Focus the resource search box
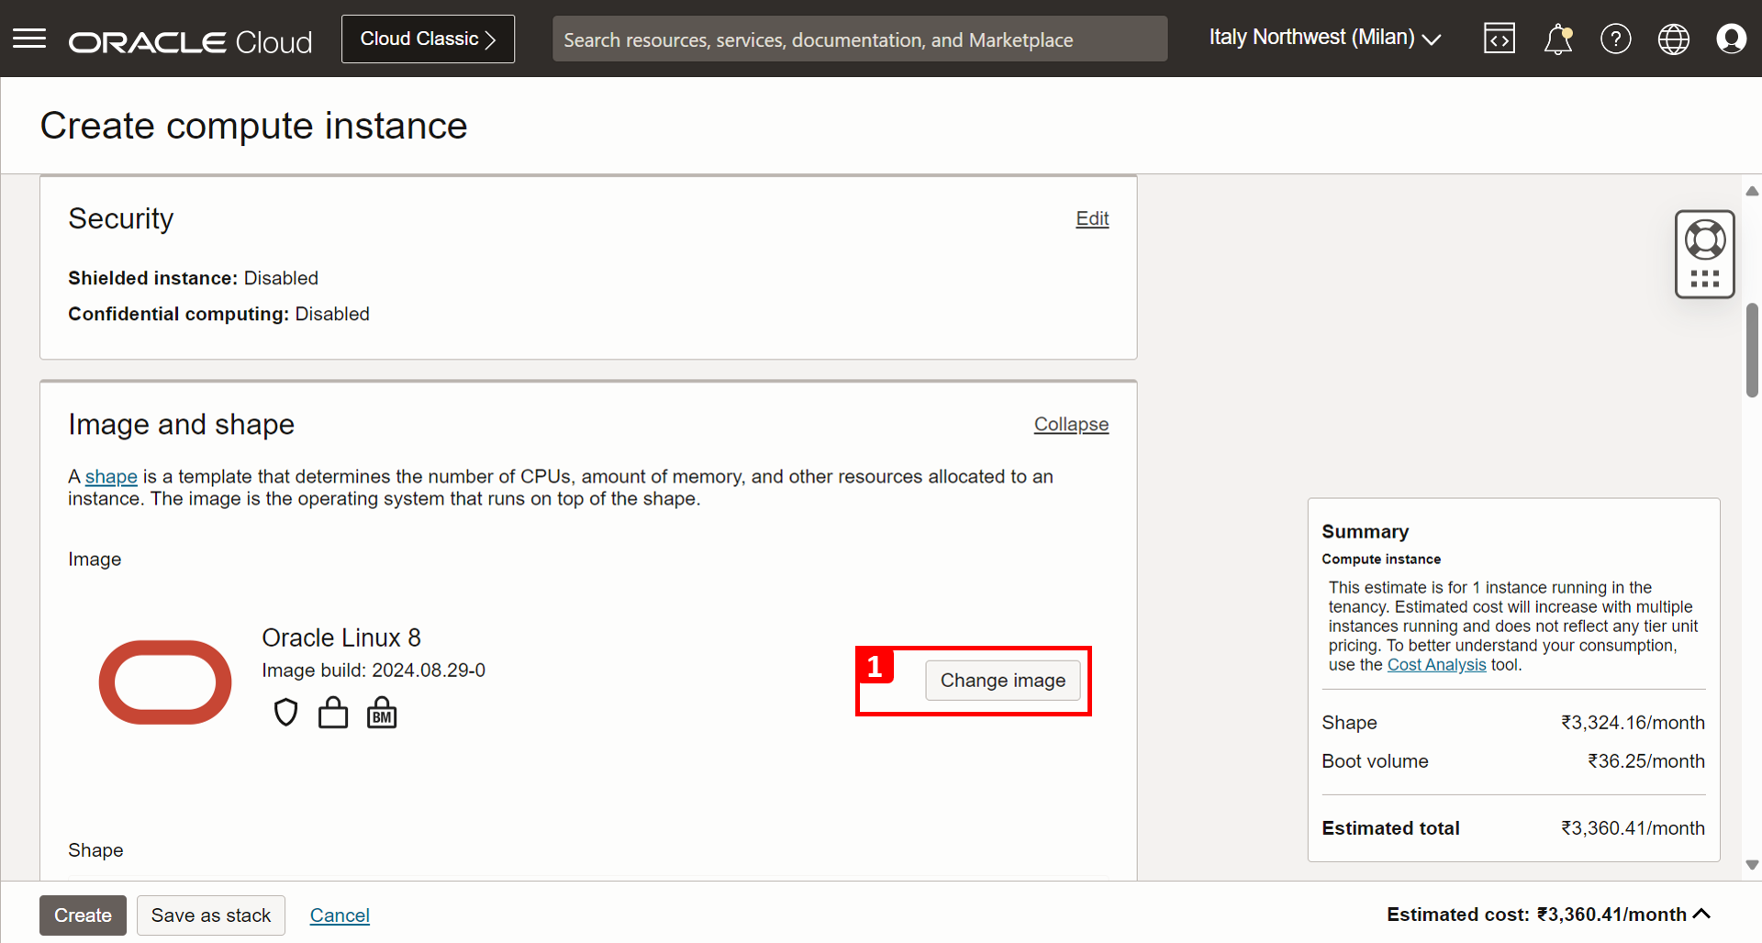The width and height of the screenshot is (1762, 943). [860, 39]
